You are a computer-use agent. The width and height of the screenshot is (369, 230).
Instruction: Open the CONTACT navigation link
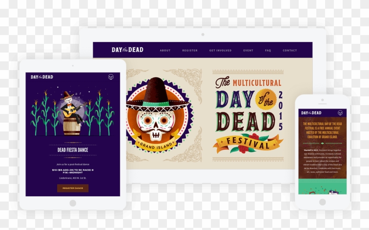tap(289, 50)
